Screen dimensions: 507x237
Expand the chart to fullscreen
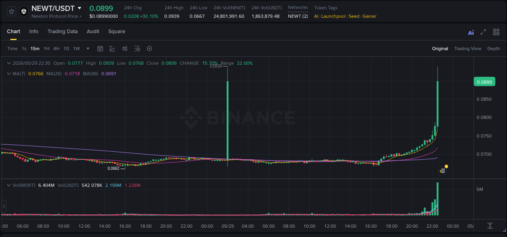[x=483, y=32]
